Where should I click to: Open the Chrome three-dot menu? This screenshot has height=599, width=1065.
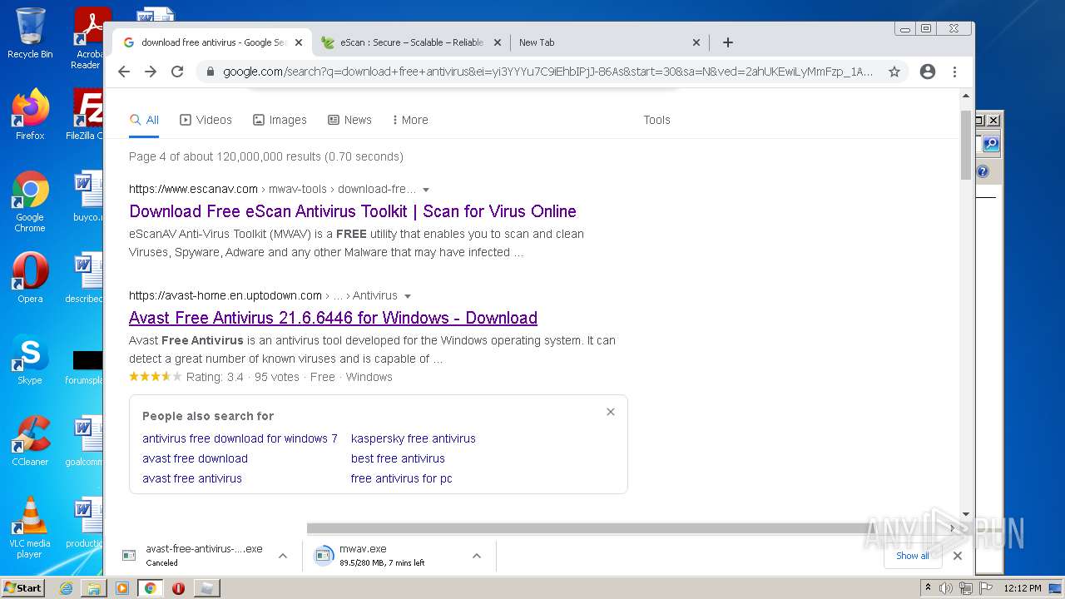[x=955, y=72]
